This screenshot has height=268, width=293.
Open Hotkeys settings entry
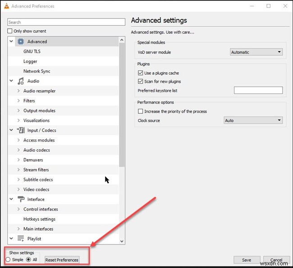(39, 219)
